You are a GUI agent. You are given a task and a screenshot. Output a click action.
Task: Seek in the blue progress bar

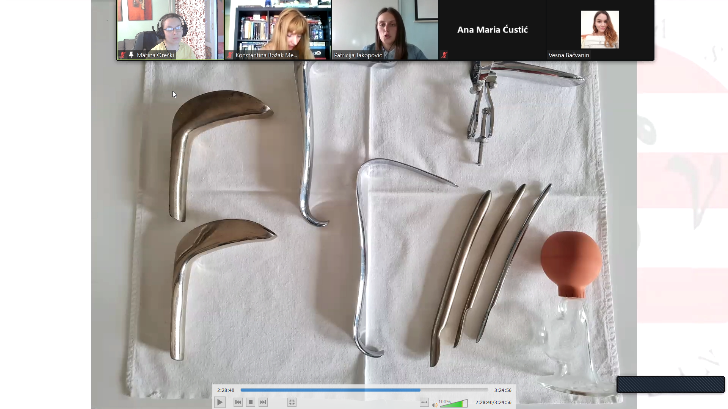(364, 390)
